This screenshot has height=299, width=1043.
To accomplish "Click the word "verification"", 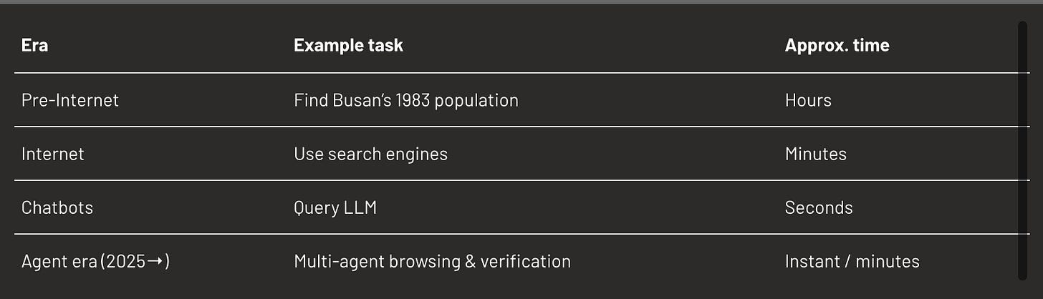I will tap(527, 262).
